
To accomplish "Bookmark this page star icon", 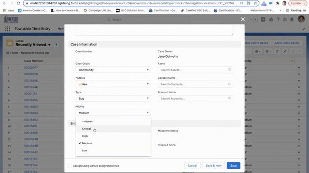I will pyautogui.click(x=255, y=3).
